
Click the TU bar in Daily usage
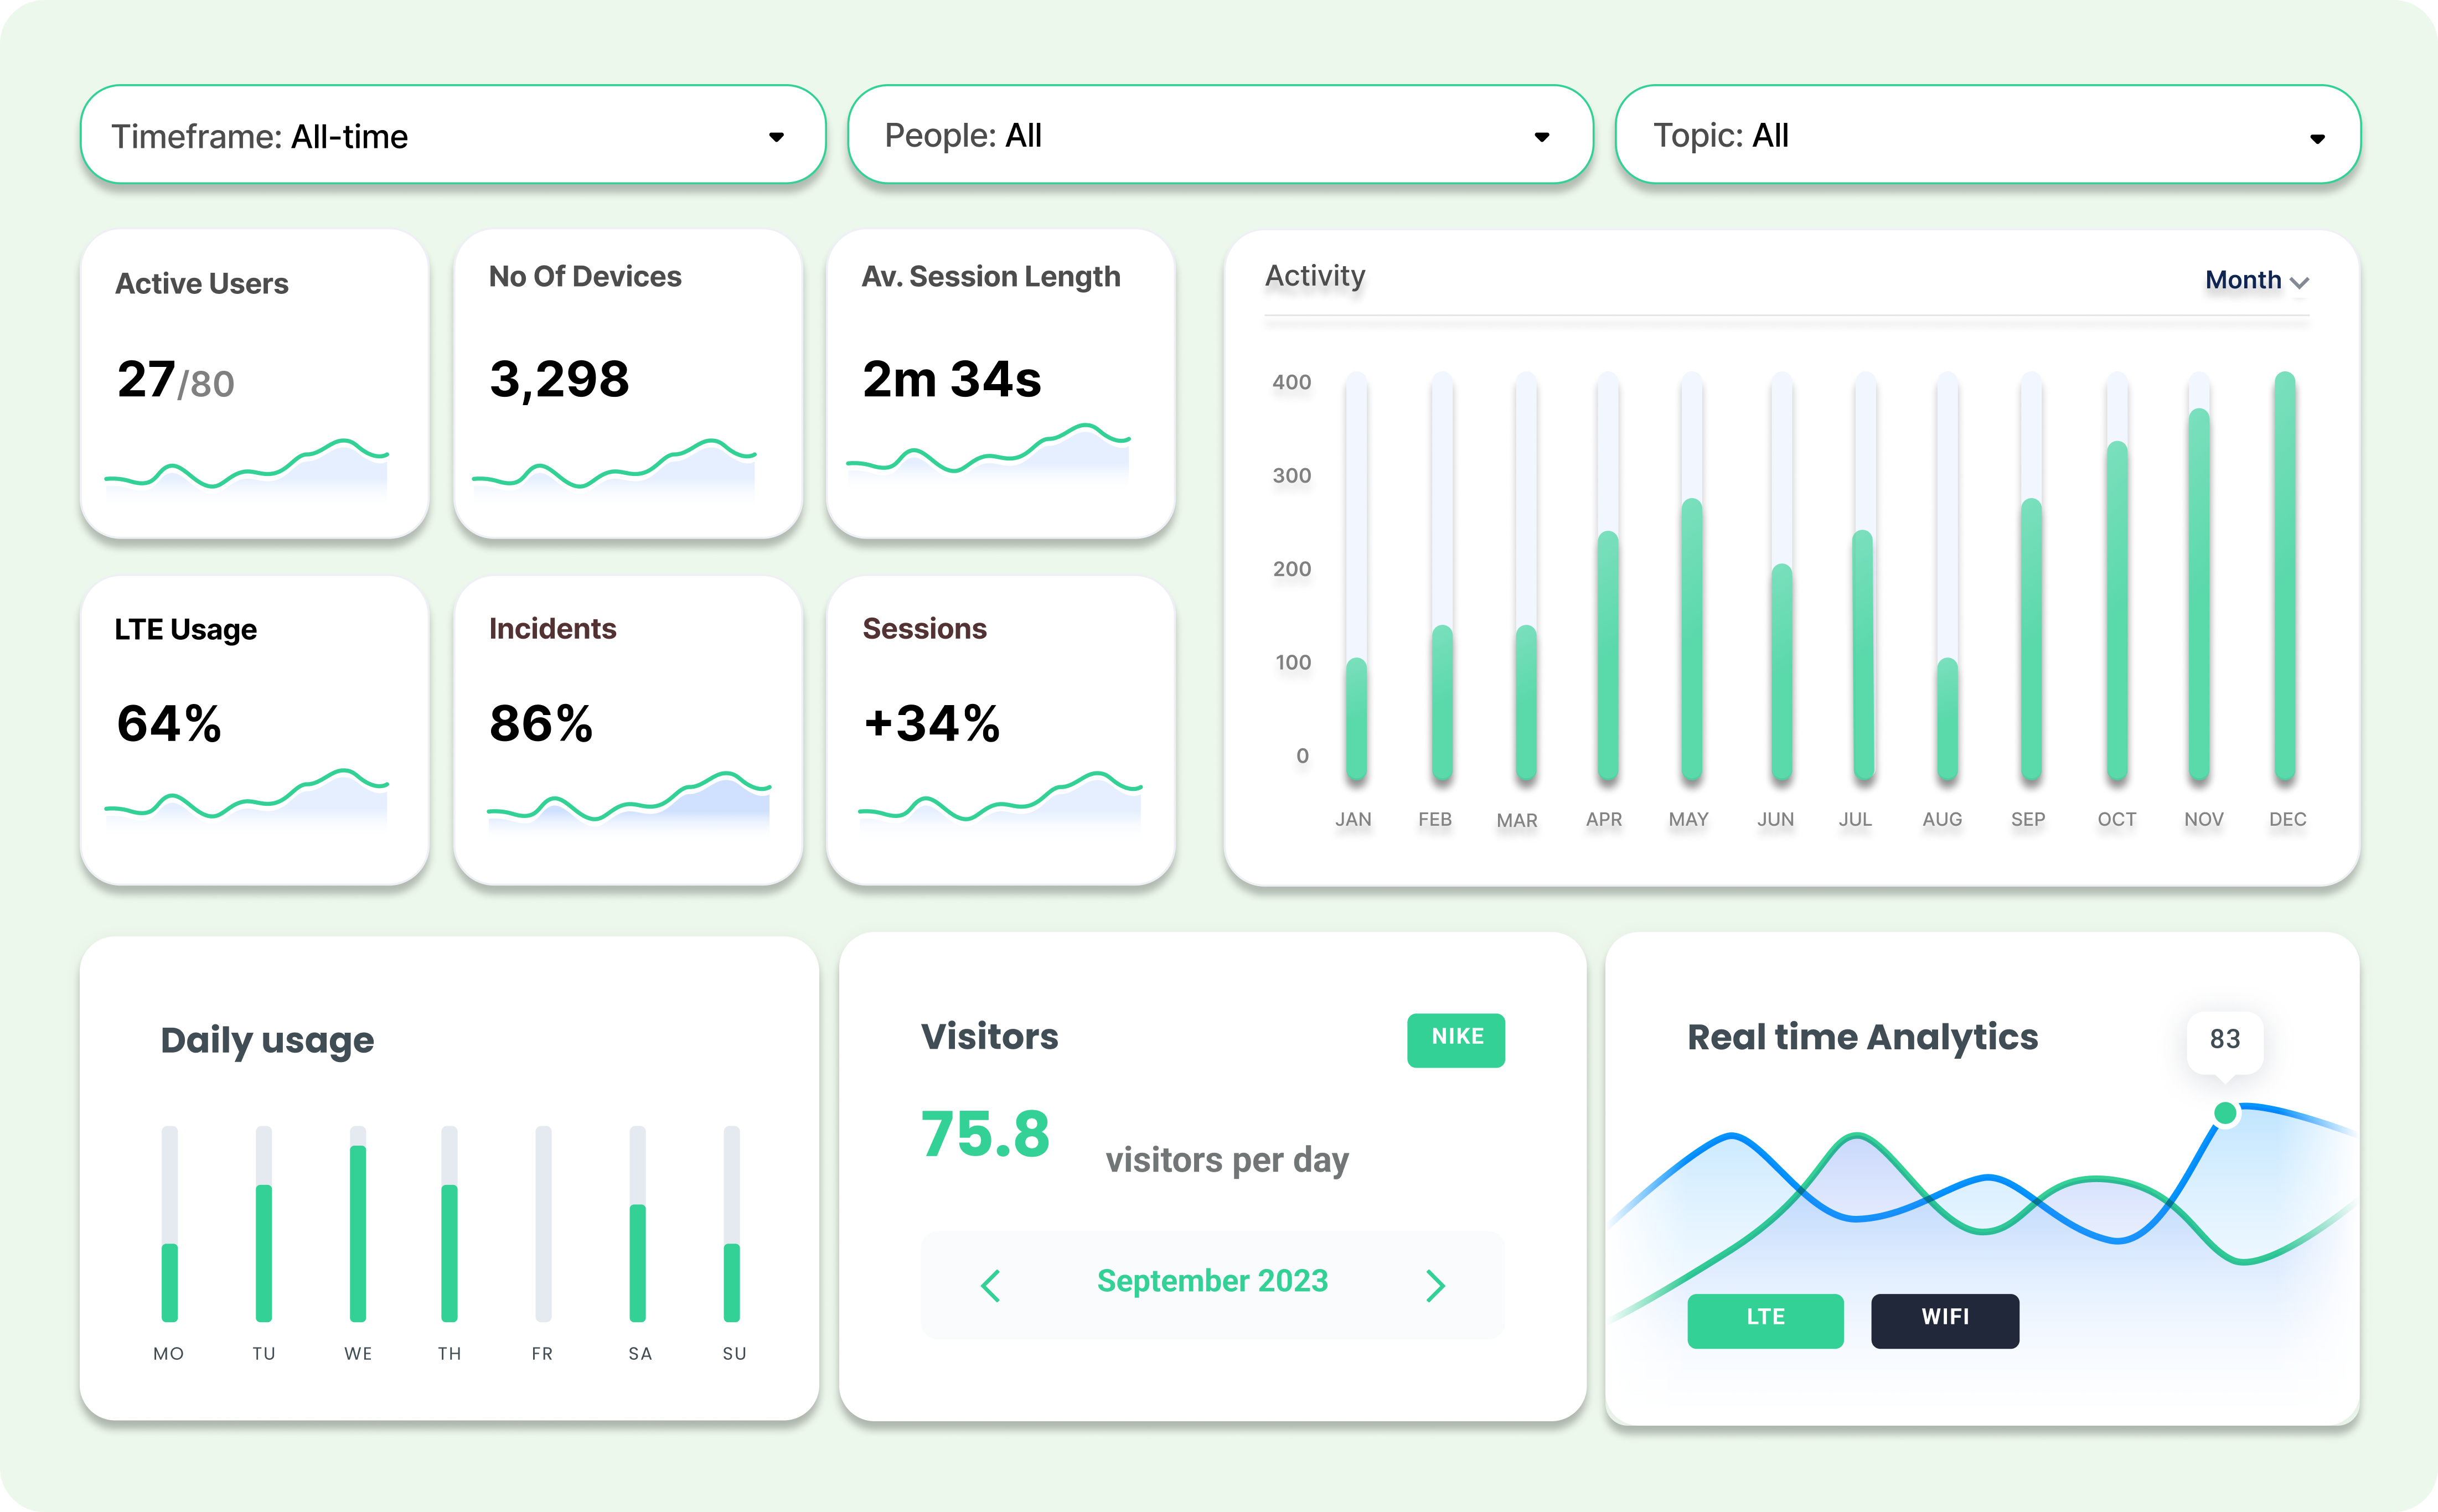[264, 1253]
